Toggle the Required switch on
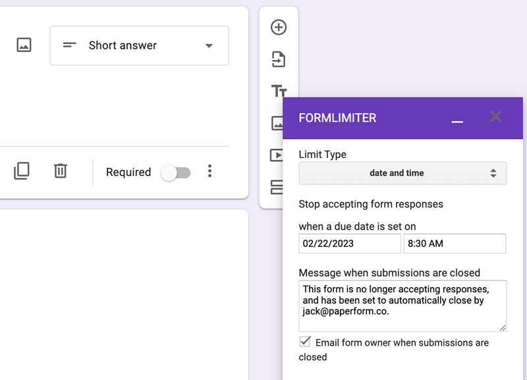 (177, 172)
